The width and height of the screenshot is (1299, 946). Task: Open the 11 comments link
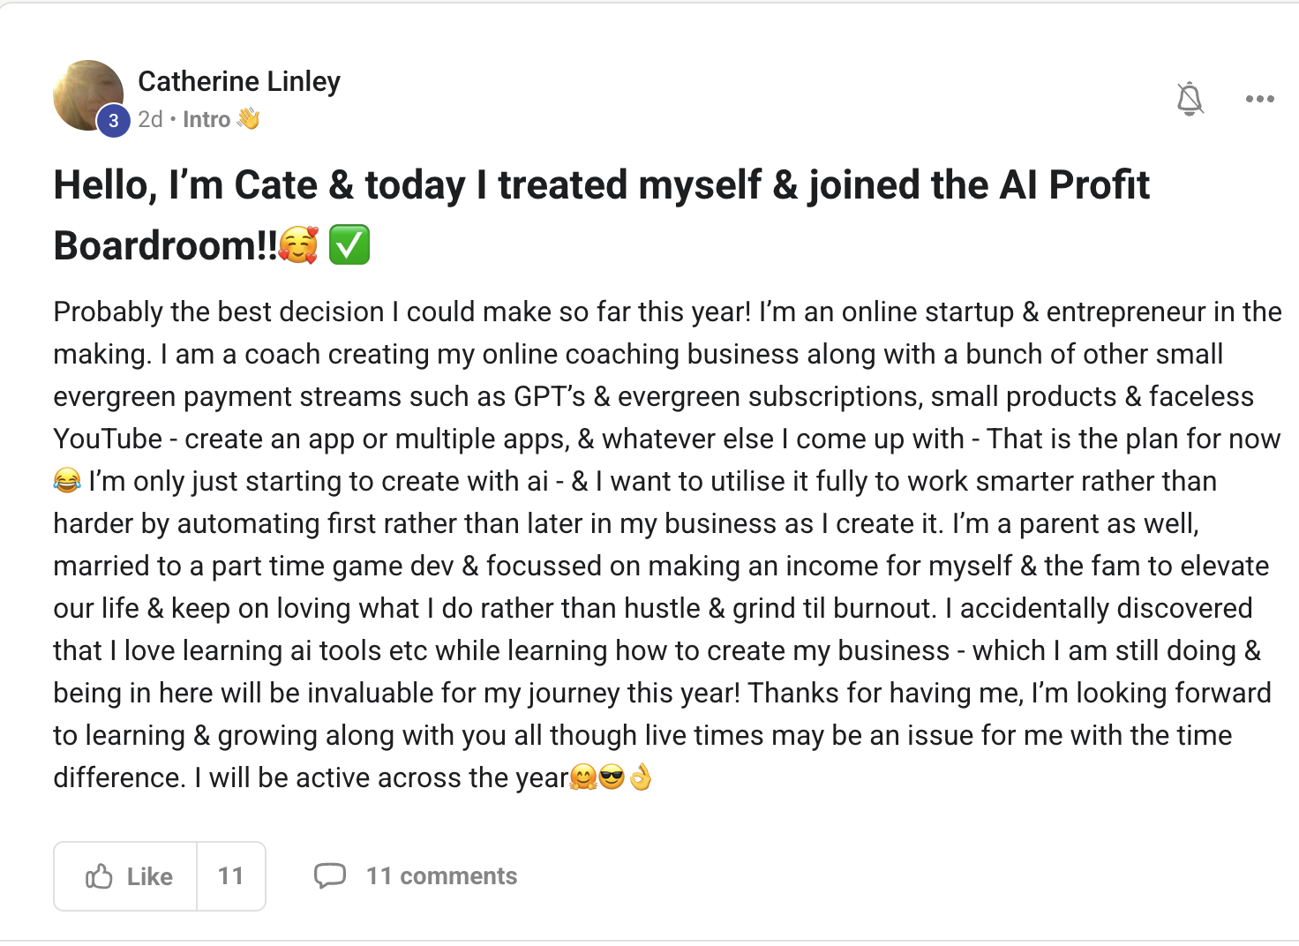point(441,876)
